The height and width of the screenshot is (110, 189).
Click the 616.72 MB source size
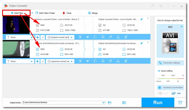click(45, 30)
